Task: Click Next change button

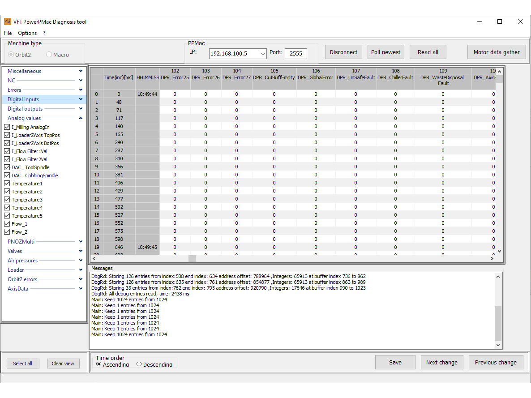Action: pos(441,362)
